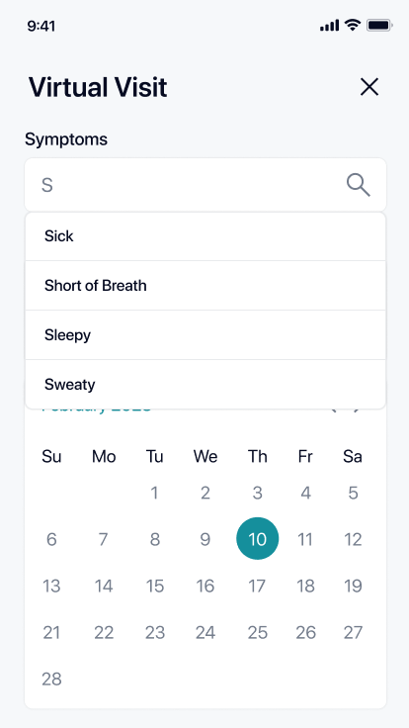
Task: Tap the cellular signal bars icon
Action: point(329,26)
